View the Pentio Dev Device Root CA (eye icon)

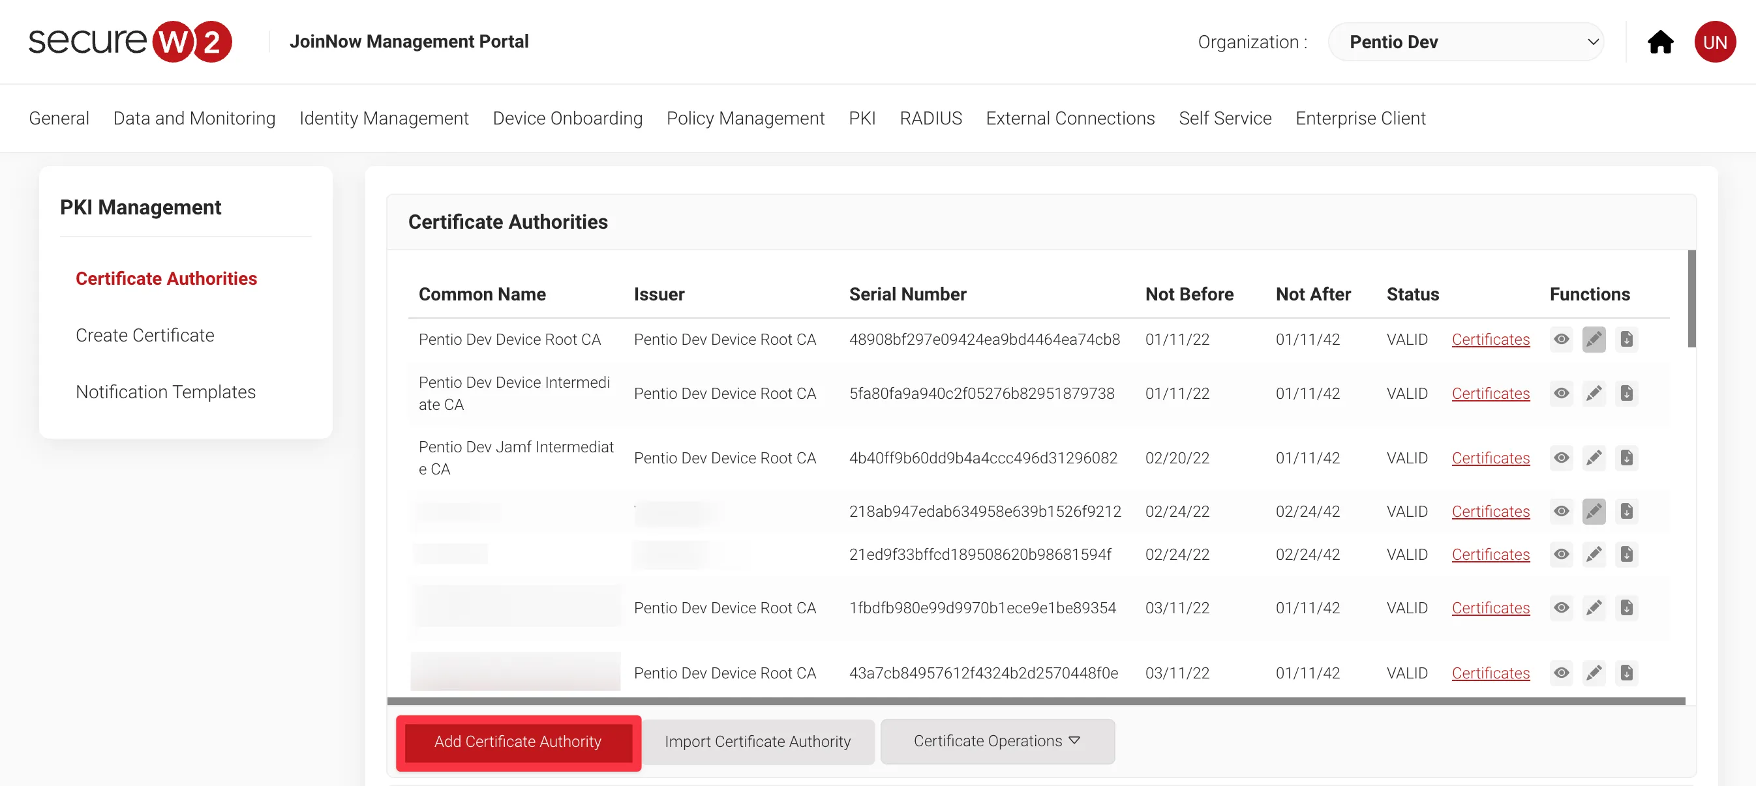(x=1561, y=339)
